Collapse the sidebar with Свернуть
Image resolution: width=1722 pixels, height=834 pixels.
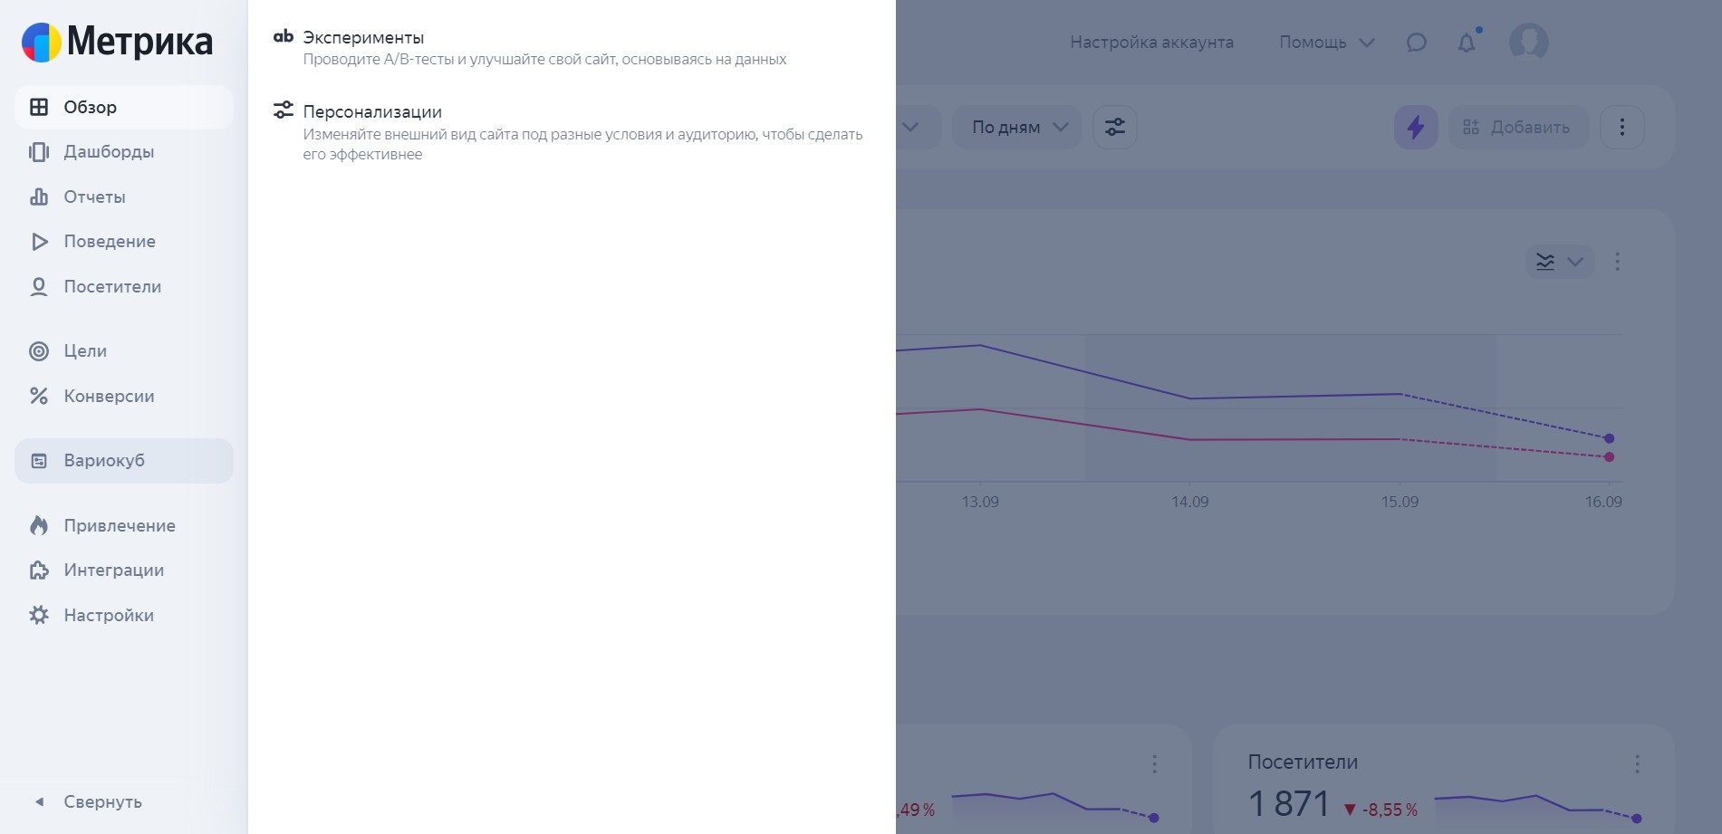(90, 801)
